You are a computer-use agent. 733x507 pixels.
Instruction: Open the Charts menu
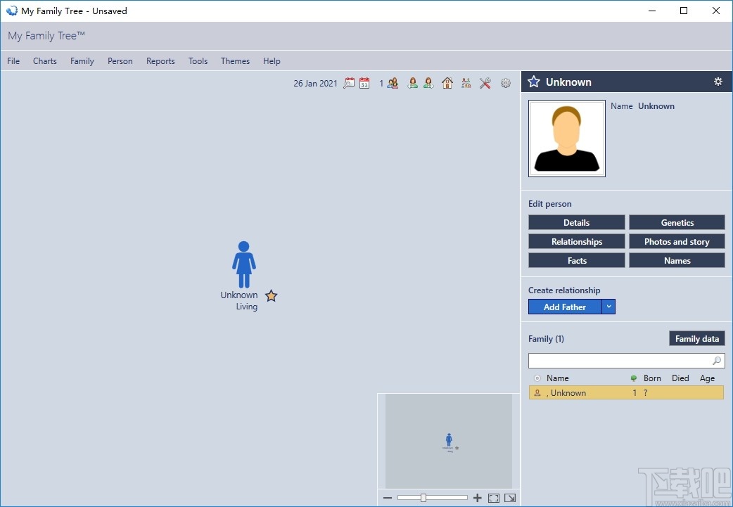pyautogui.click(x=45, y=60)
